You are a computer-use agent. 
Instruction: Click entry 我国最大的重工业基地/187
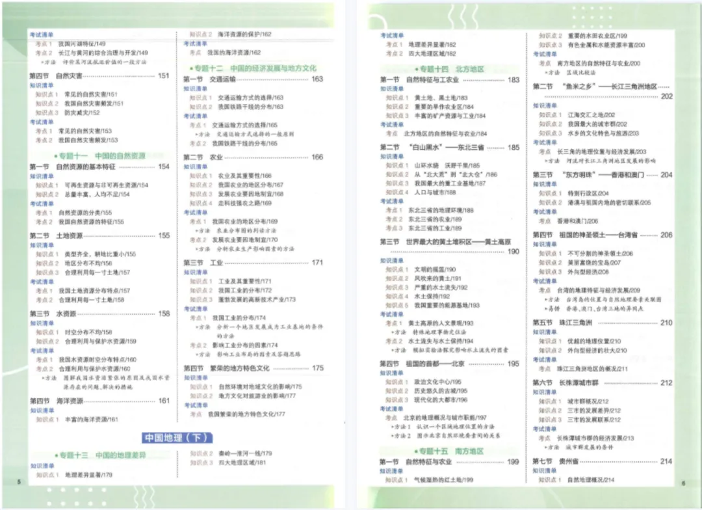coord(450,183)
